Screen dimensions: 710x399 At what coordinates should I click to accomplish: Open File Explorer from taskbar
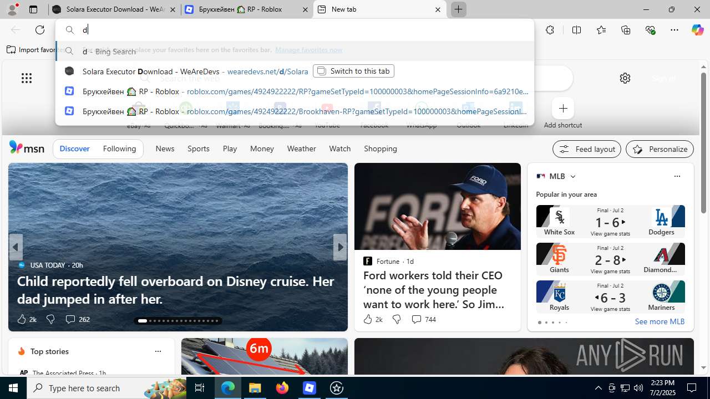coord(255,388)
